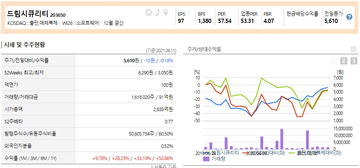
Task: Select chart period tab 1
Action: (334, 61)
